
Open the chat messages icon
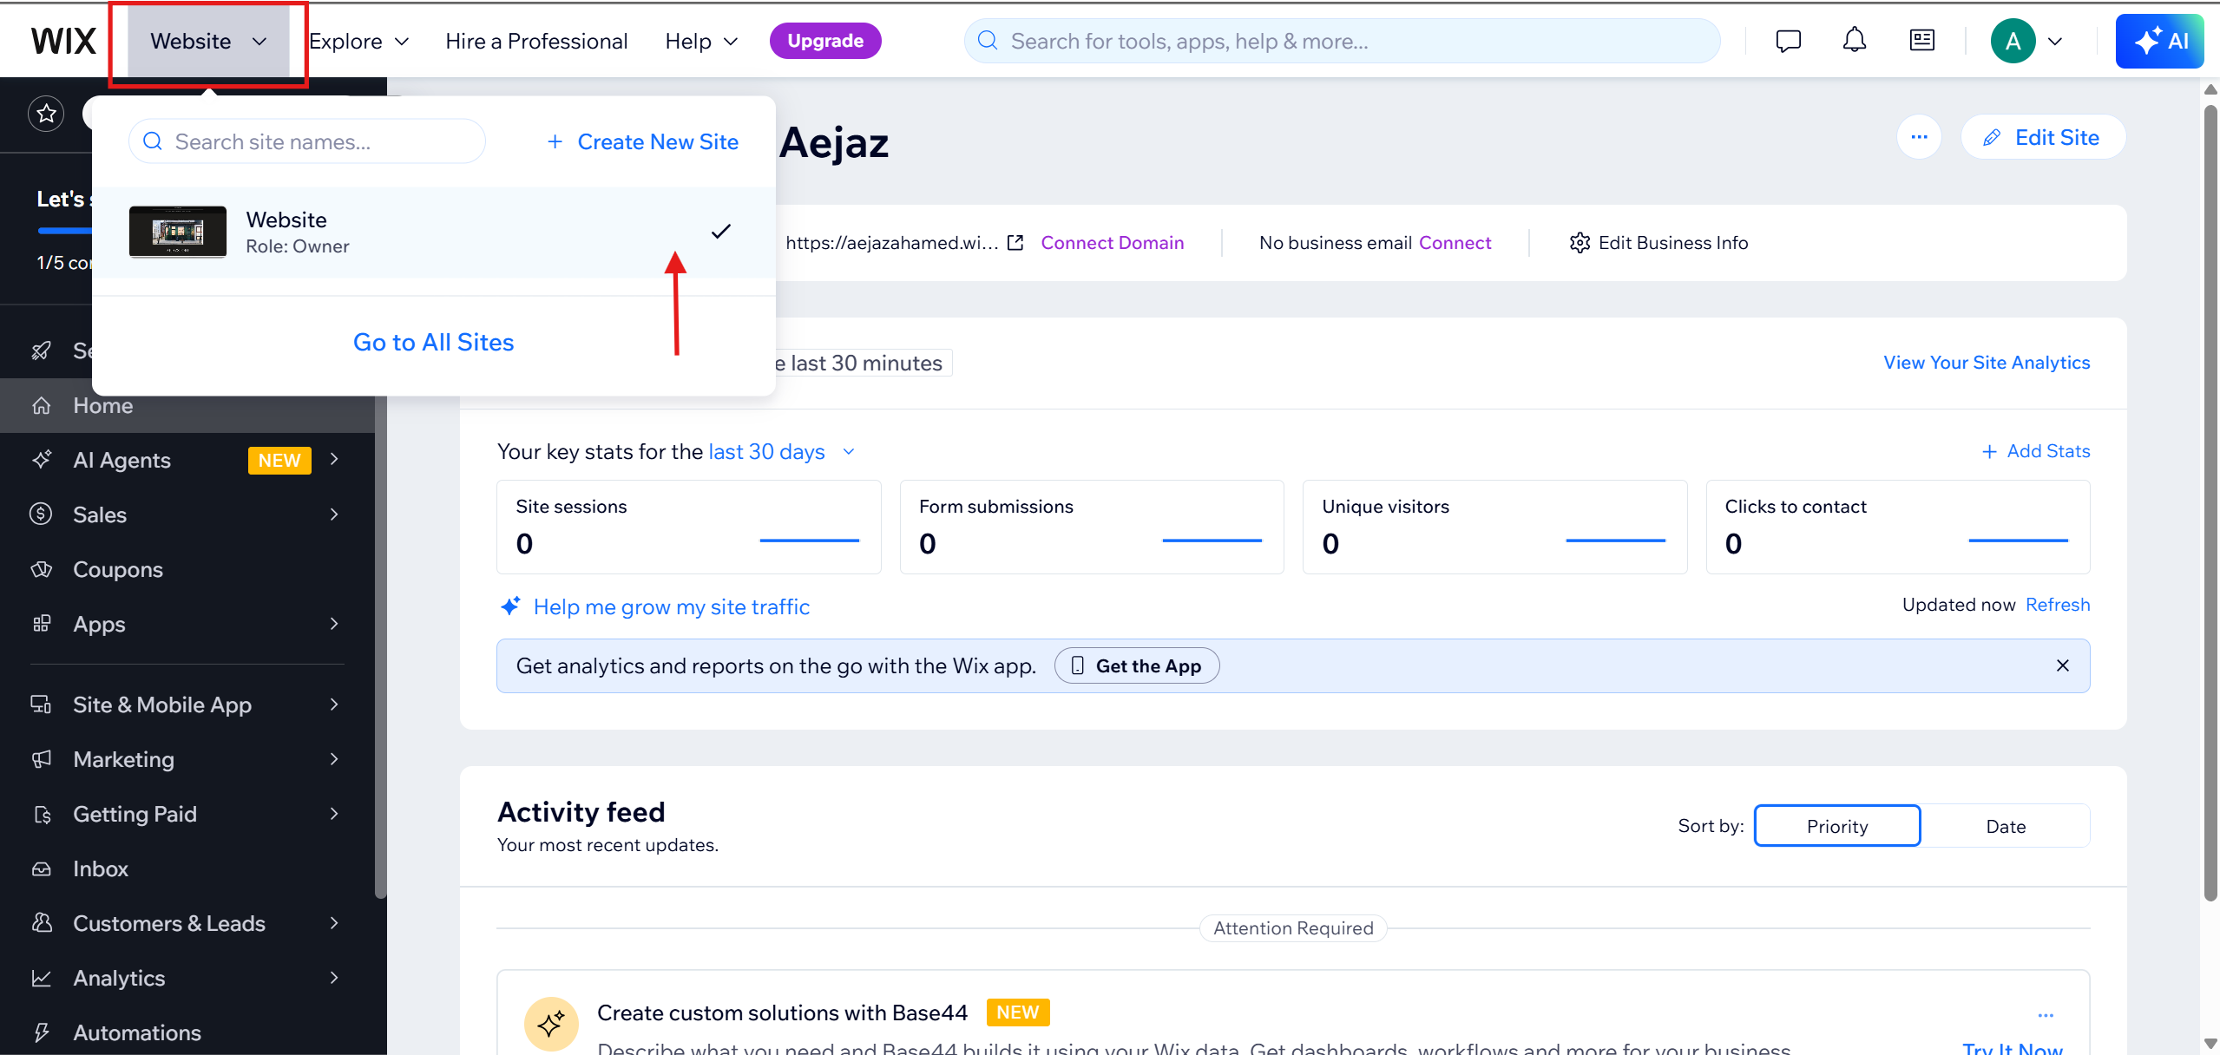(1788, 41)
